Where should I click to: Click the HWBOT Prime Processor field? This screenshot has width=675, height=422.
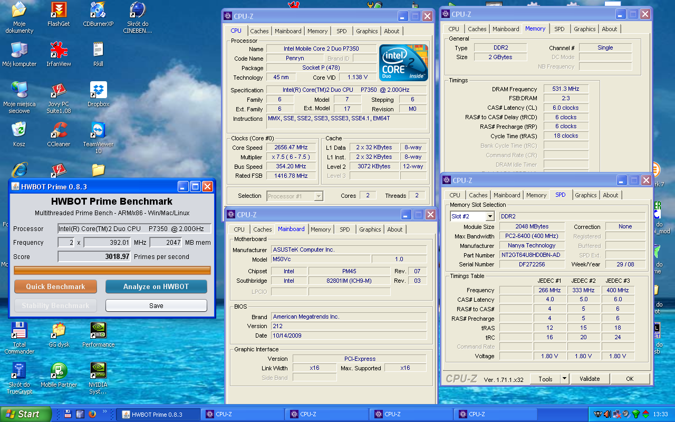click(134, 229)
